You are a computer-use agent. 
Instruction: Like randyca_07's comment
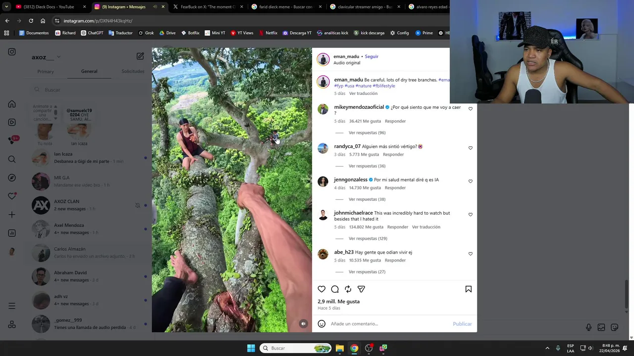[471, 148]
